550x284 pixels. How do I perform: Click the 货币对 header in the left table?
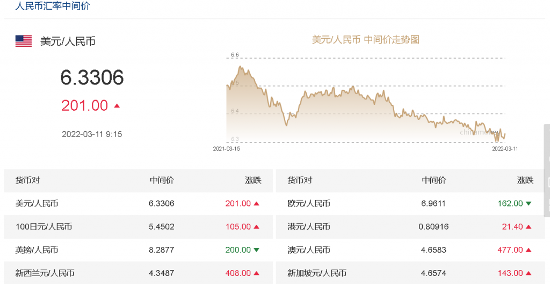28,181
